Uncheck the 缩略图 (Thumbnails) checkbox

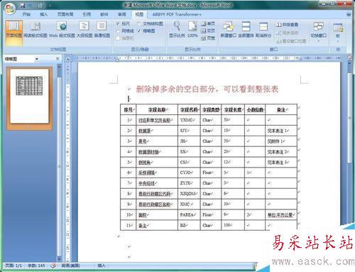139,31
